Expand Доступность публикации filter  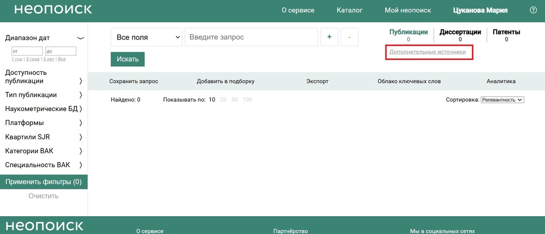(80, 81)
